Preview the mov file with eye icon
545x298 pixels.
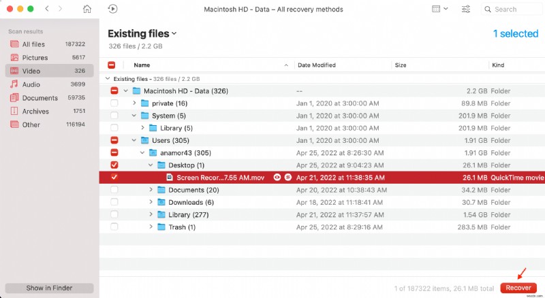[277, 178]
